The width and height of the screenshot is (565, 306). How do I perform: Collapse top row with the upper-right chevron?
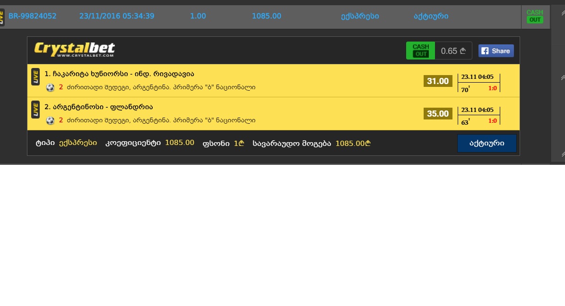(563, 13)
